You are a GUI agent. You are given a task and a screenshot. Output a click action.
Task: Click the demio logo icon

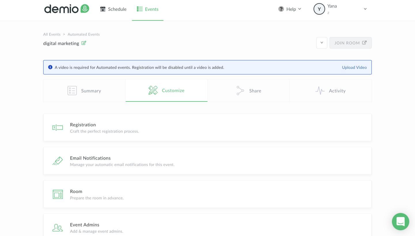coord(84,9)
